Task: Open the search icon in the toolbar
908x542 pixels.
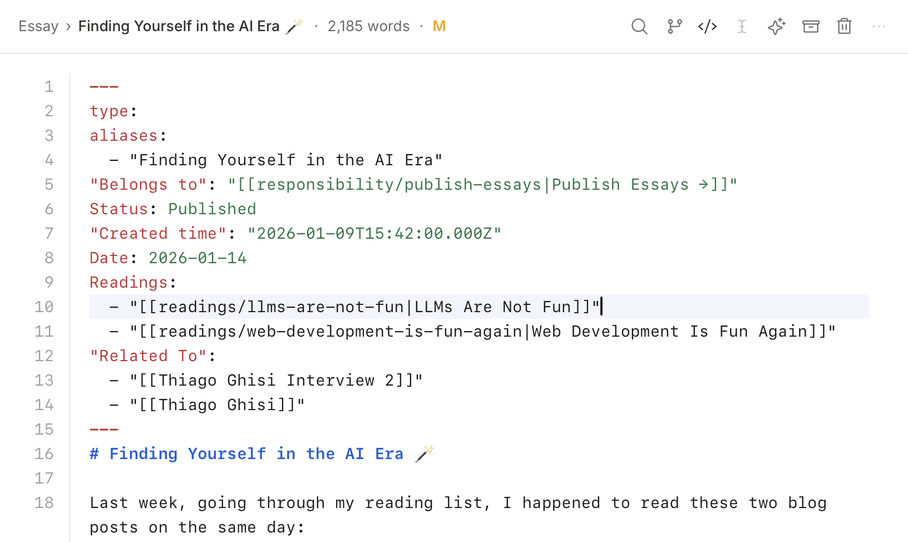Action: pyautogui.click(x=639, y=26)
